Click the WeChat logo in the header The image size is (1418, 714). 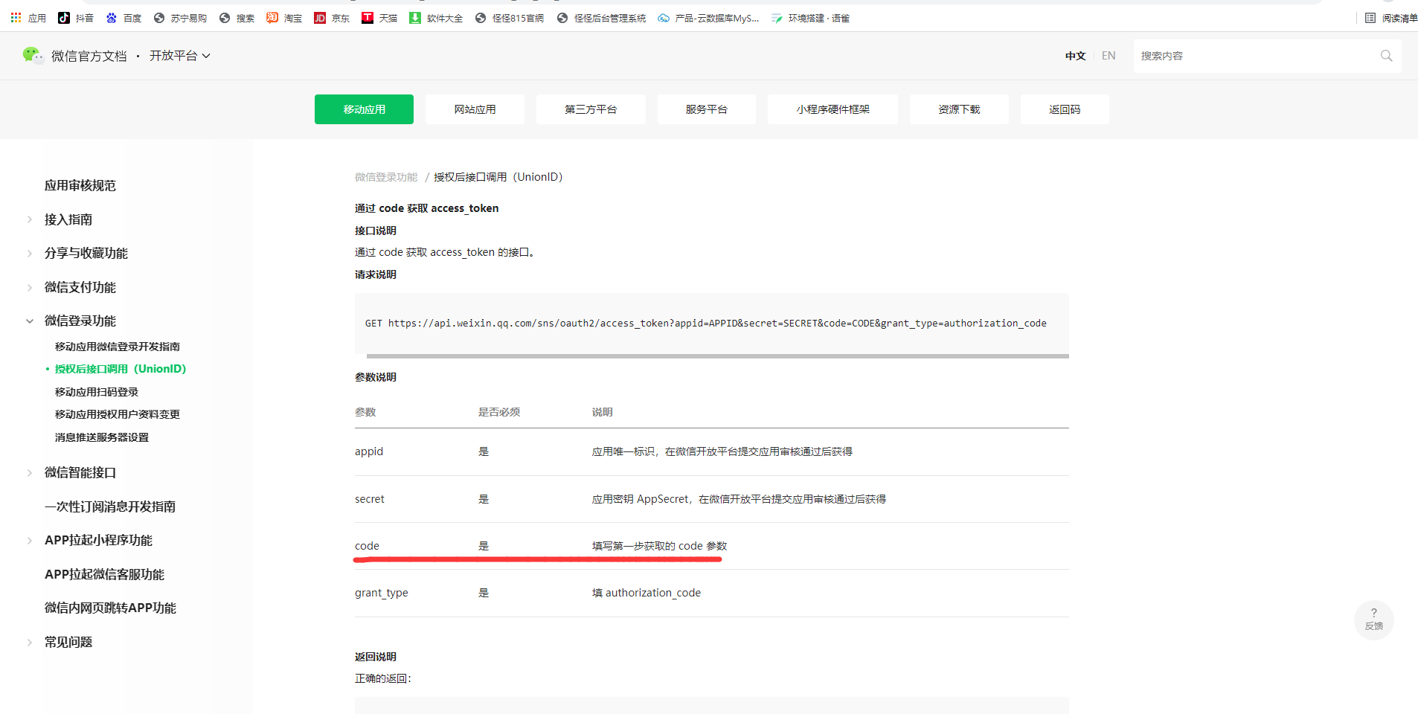[x=33, y=56]
